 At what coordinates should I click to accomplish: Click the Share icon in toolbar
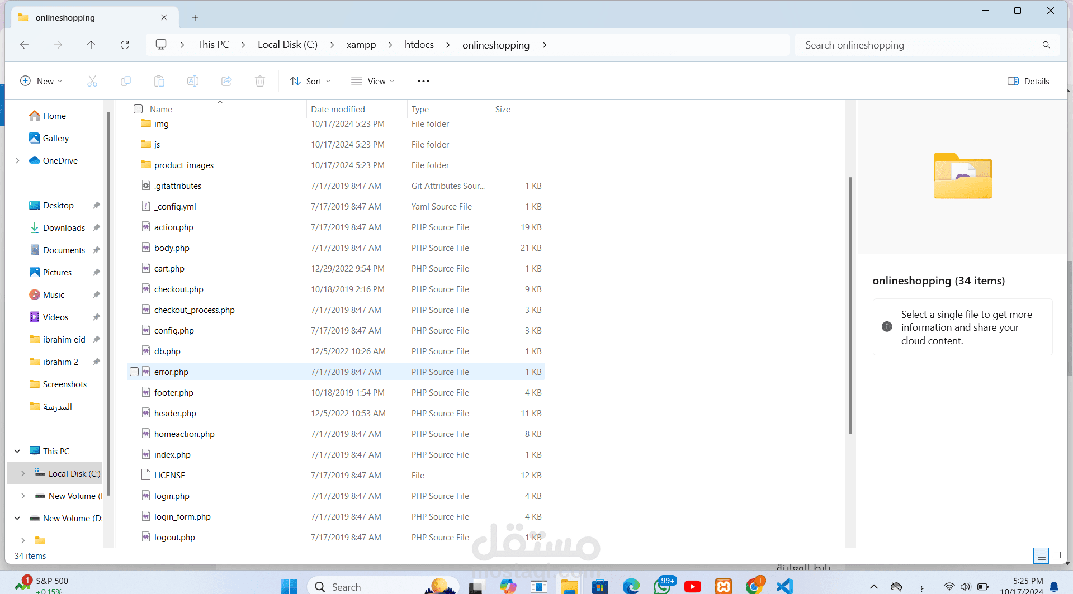coord(226,82)
